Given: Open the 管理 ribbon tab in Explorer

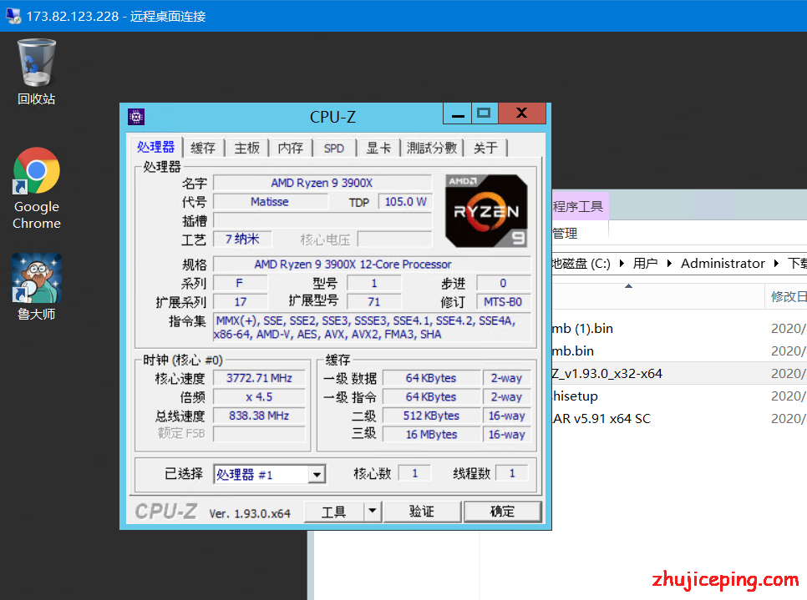Looking at the screenshot, I should coord(565,234).
